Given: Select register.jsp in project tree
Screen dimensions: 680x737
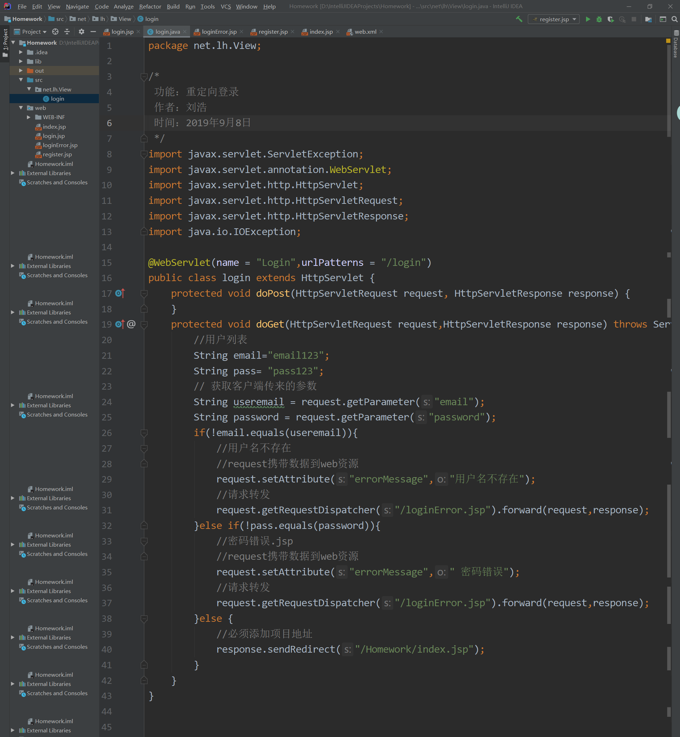Looking at the screenshot, I should point(57,155).
